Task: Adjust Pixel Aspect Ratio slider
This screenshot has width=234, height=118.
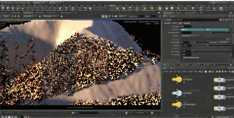Action: (x=212, y=32)
